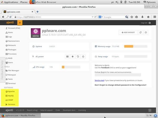Screen dimensions: 158x118
Task: Click the AC power suspend (pause) button
Action: (67, 56)
